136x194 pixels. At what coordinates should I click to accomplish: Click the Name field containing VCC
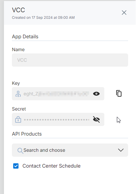coord(70,60)
